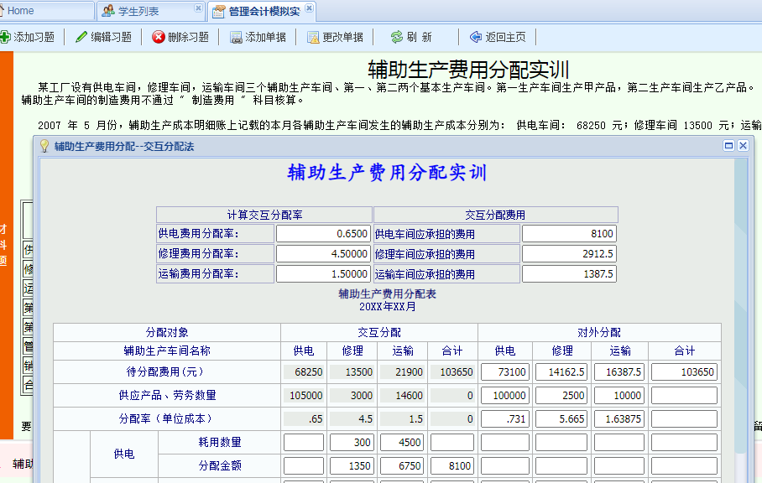Click the 分配金额 6750 input field

401,465
